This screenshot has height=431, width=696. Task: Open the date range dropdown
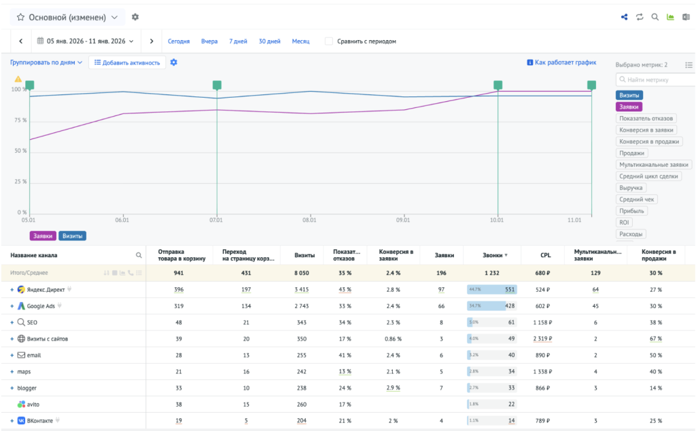[x=85, y=41]
